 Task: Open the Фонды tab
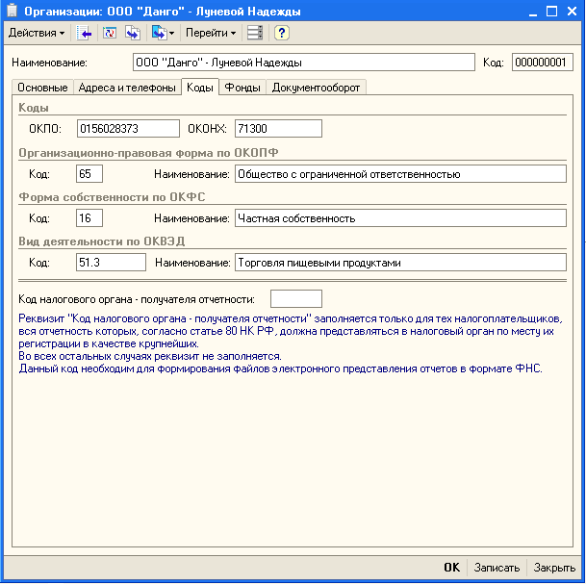point(242,88)
